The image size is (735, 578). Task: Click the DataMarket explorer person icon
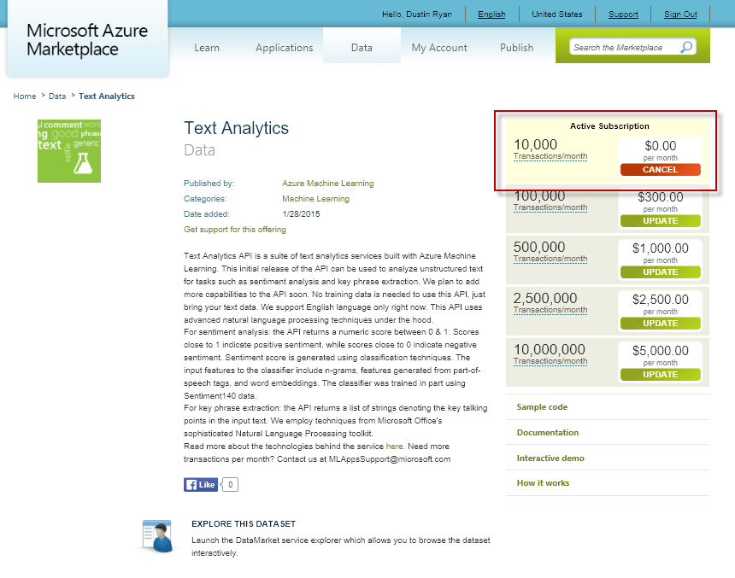coord(157,535)
